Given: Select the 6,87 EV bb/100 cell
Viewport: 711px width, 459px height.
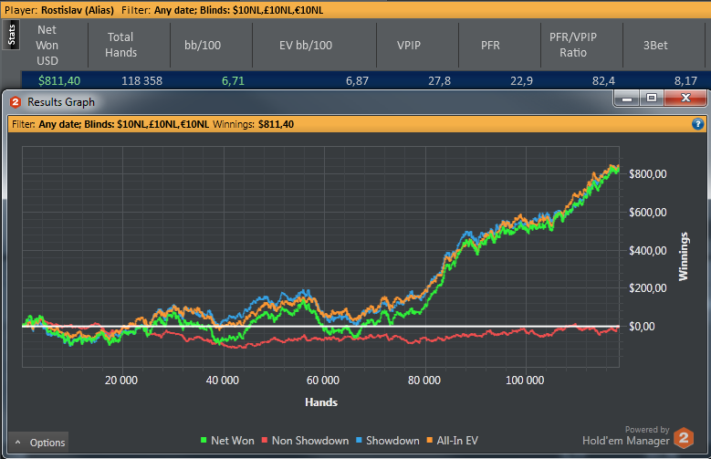Looking at the screenshot, I should click(357, 80).
